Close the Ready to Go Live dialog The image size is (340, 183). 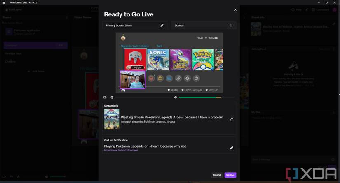pyautogui.click(x=235, y=10)
